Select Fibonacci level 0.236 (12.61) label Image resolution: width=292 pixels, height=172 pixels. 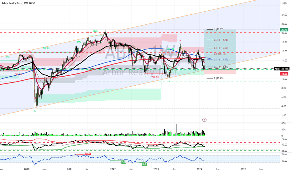coord(221,67)
